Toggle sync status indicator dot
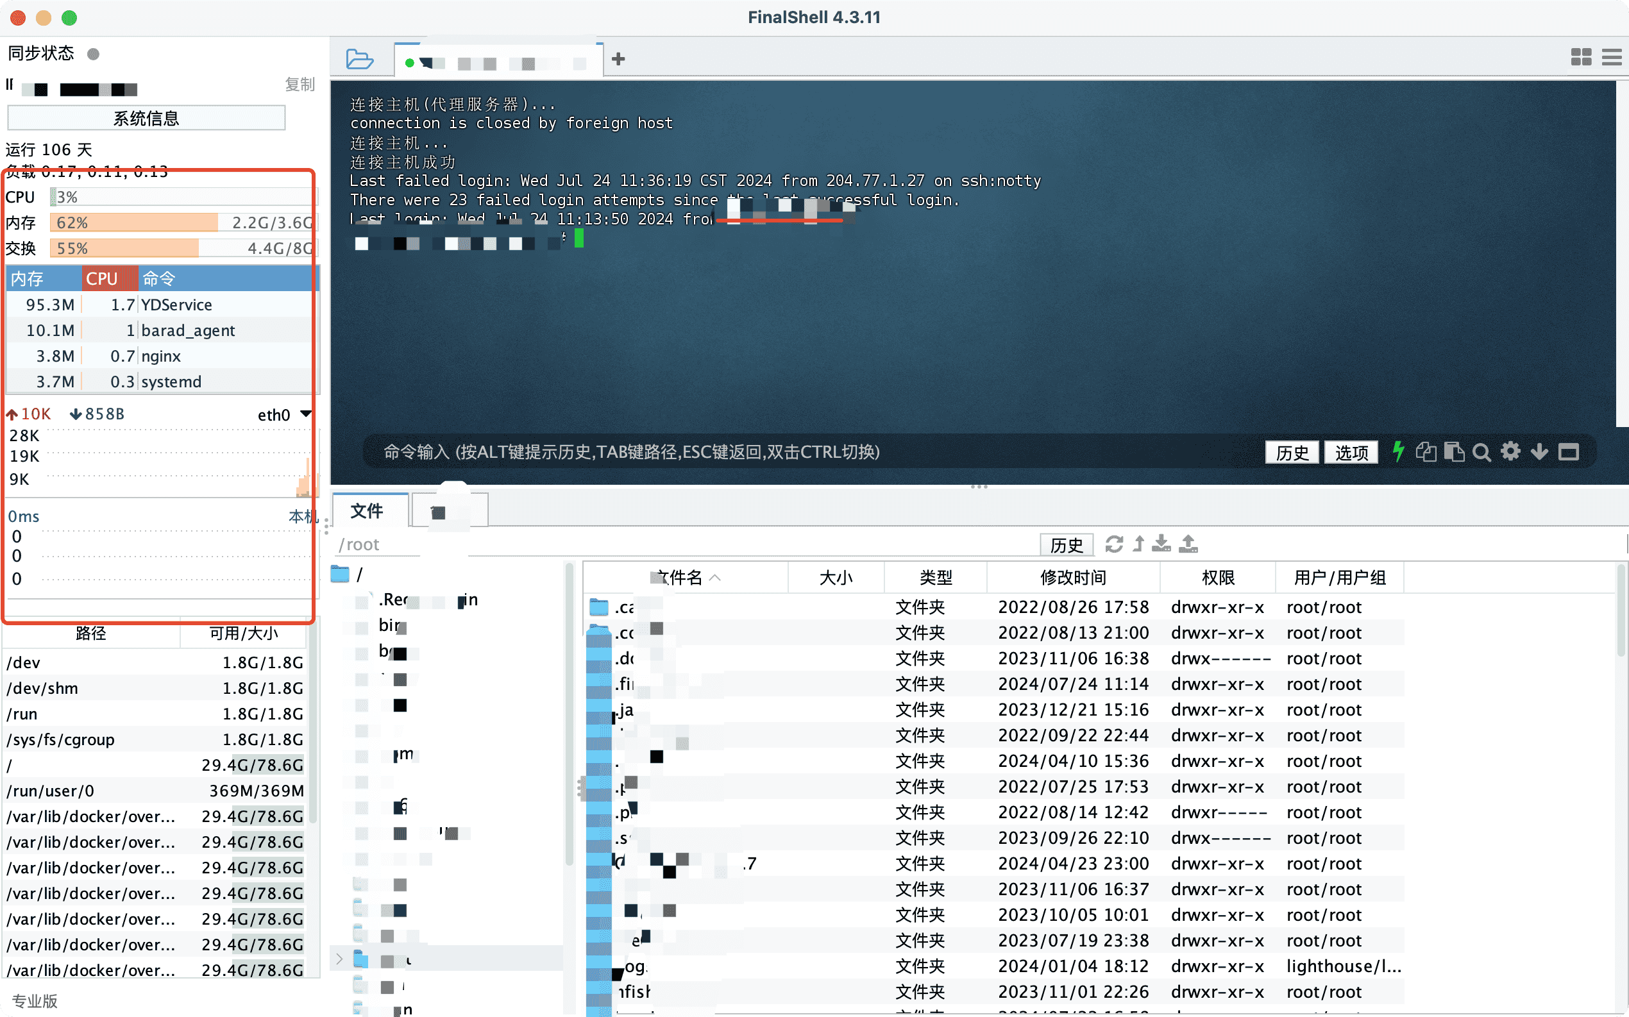 [x=94, y=54]
